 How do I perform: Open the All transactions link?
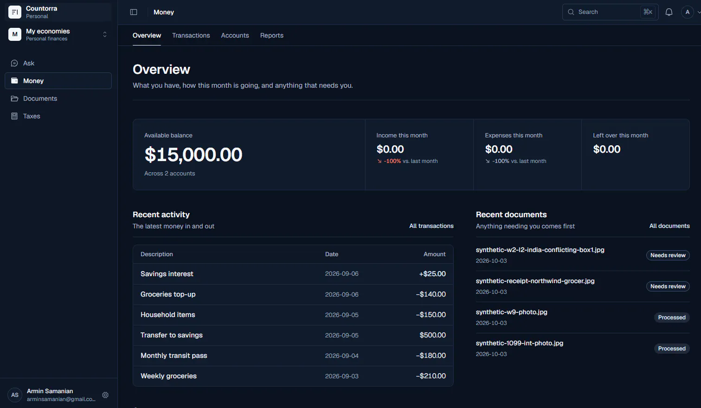pos(431,226)
